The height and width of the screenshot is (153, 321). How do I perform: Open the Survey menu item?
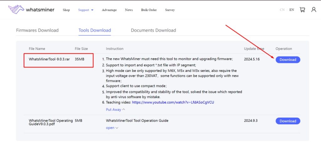(x=170, y=10)
